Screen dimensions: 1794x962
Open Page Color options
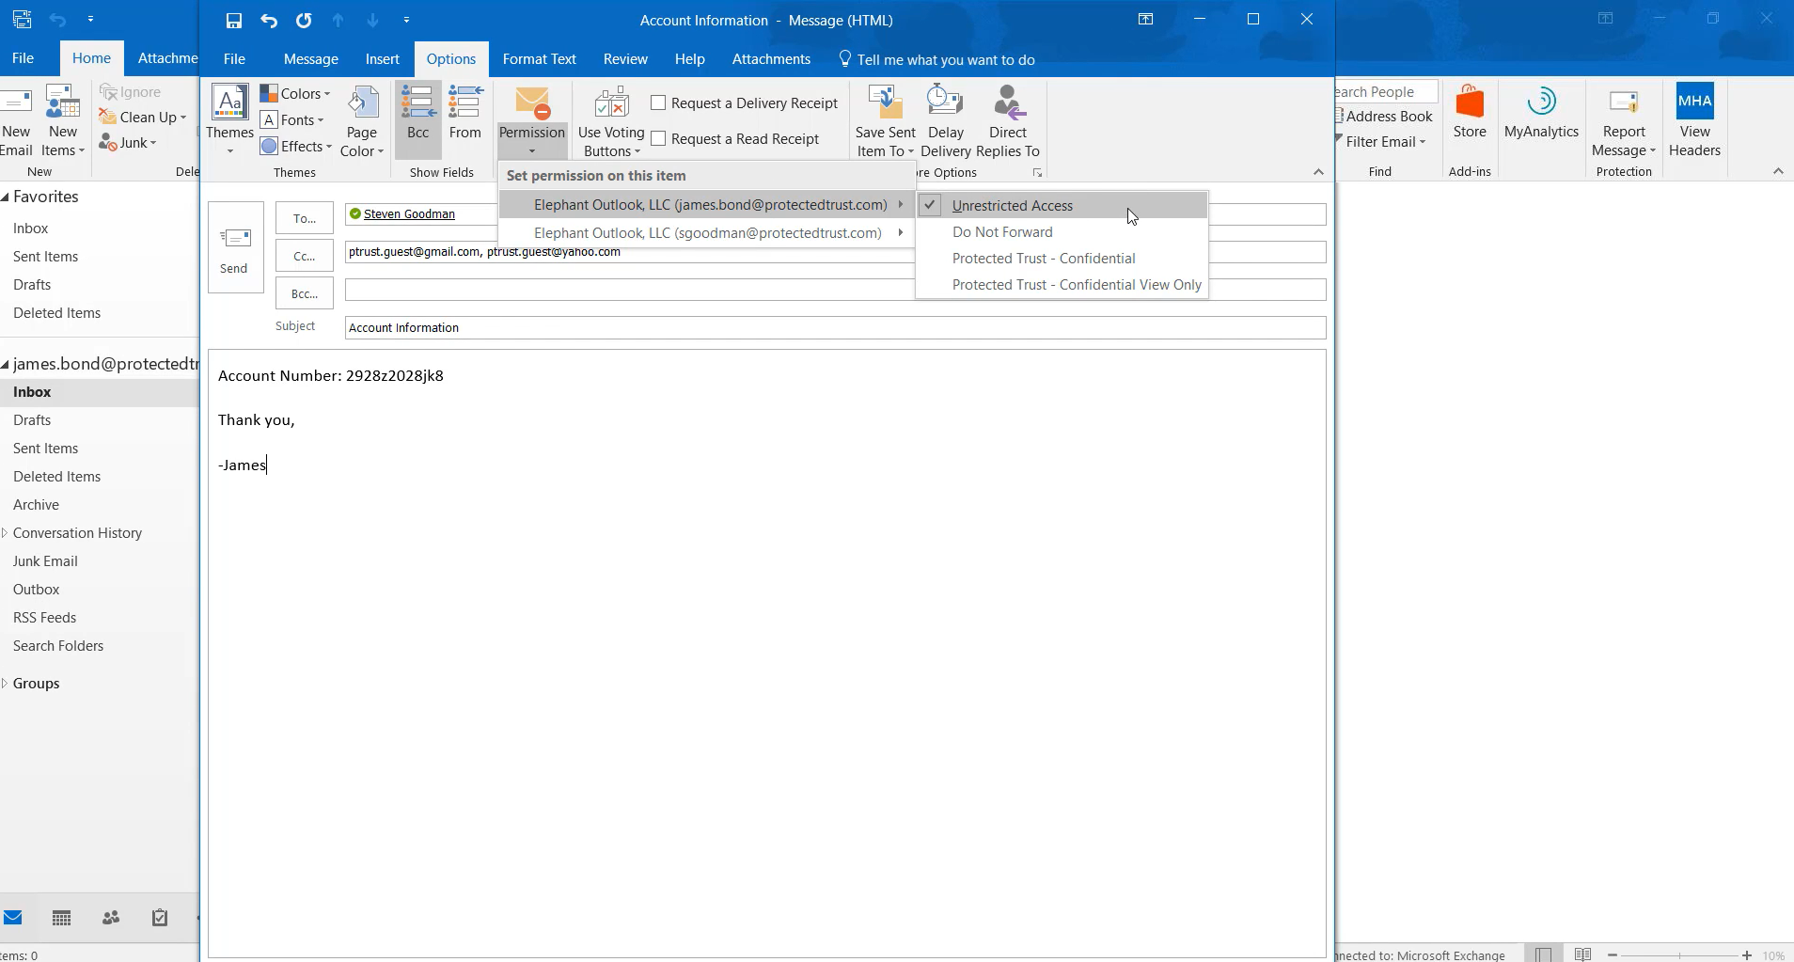[362, 121]
